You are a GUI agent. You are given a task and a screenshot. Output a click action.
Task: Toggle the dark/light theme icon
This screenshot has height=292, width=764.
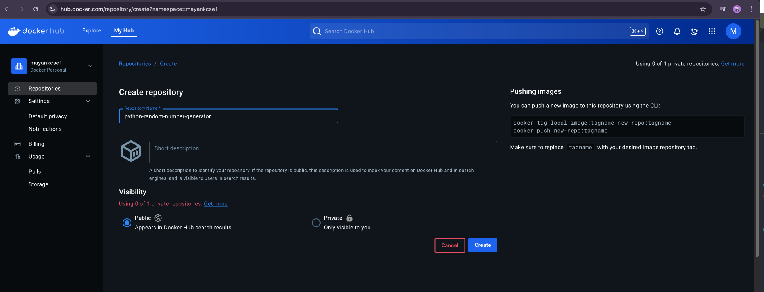[694, 31]
